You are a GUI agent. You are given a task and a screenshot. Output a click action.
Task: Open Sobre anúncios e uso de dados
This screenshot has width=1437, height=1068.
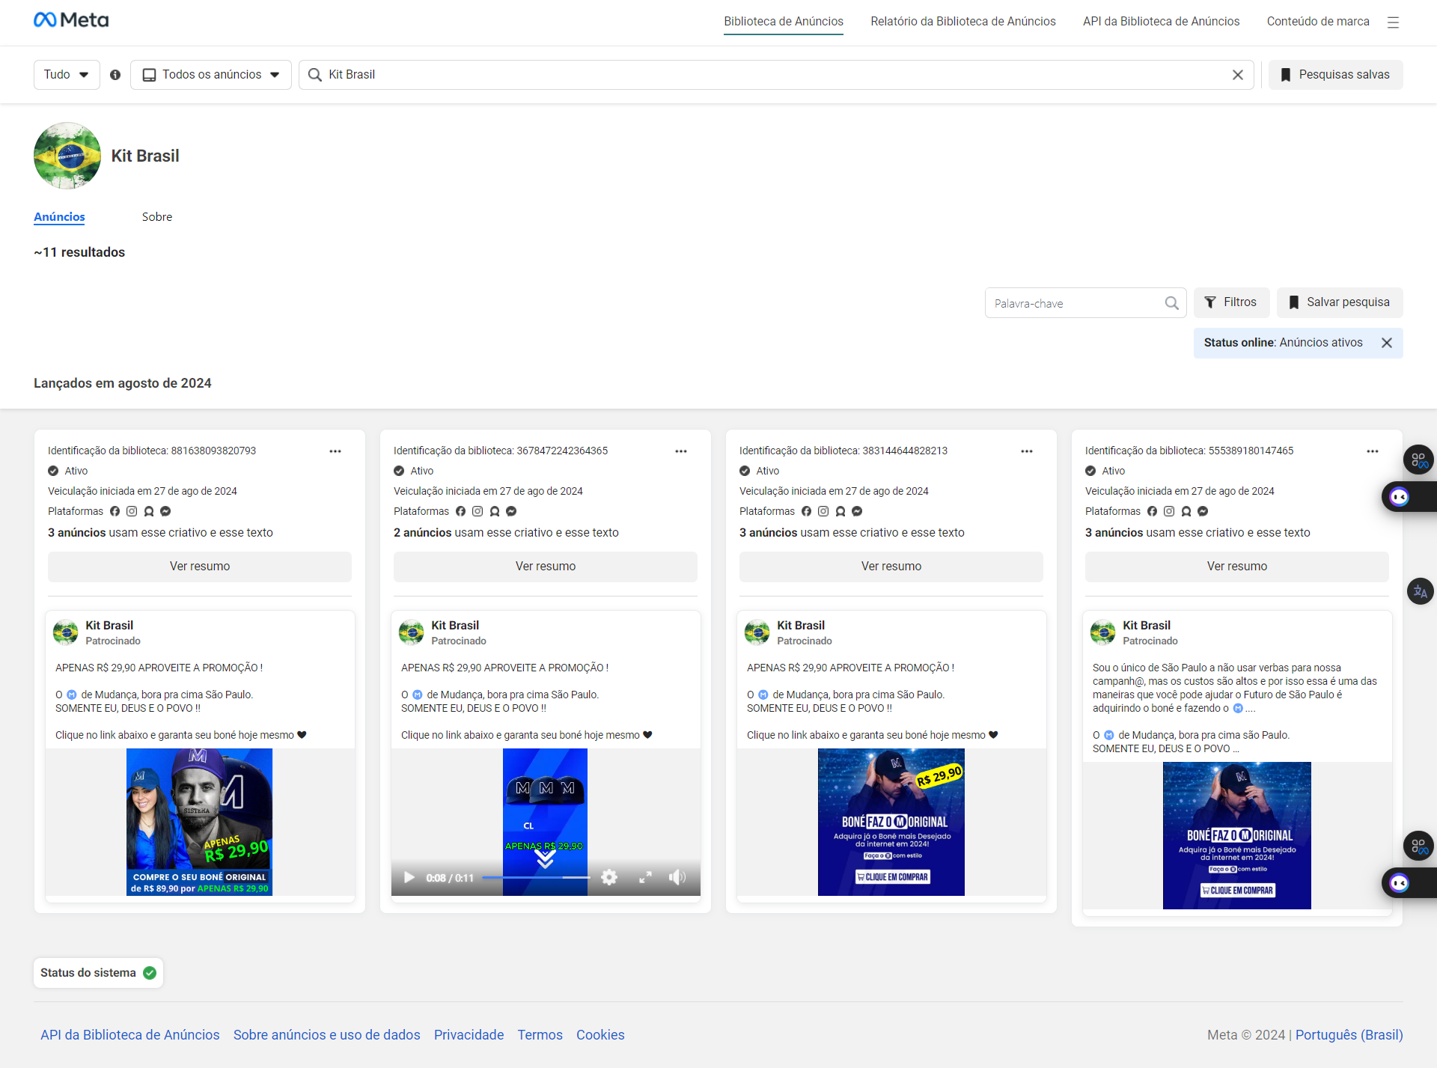[327, 1035]
